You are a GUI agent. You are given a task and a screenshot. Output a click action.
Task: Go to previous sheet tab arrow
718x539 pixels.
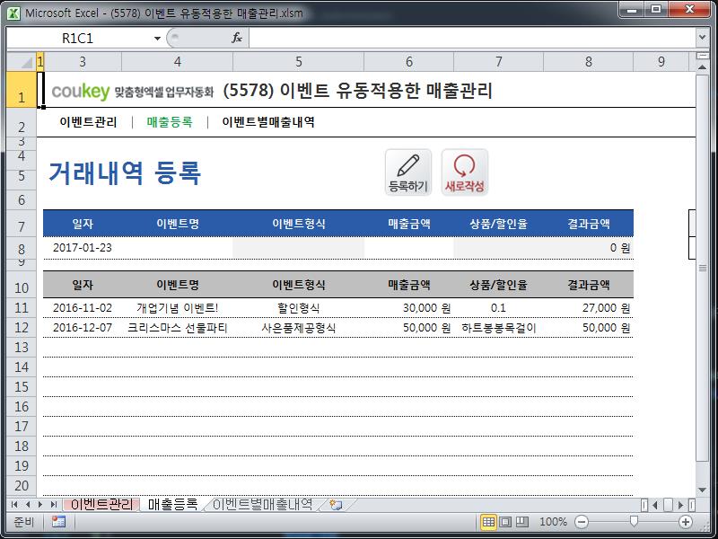click(28, 505)
